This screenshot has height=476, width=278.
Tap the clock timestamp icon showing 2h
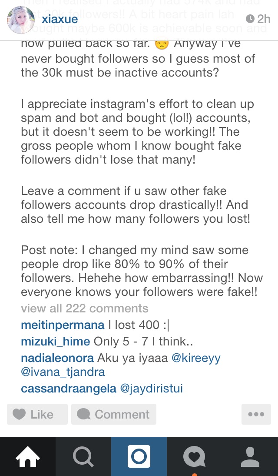(250, 19)
